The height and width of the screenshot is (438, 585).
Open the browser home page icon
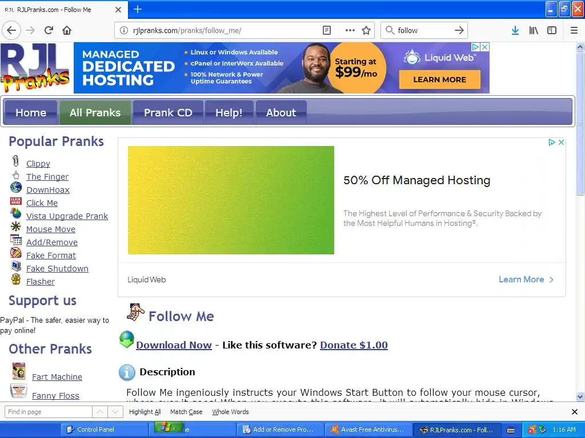pos(67,30)
